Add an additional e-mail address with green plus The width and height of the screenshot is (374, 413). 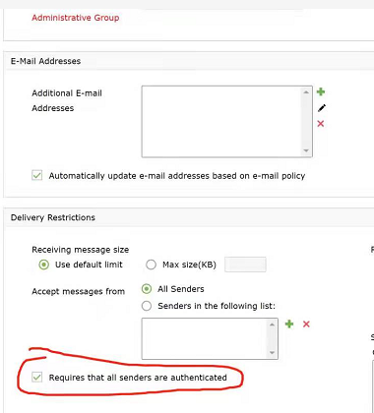321,91
